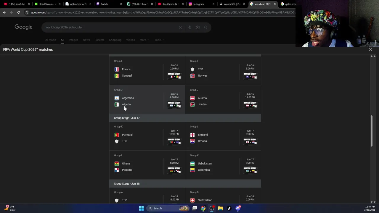Viewport: 379px width, 213px height.
Task: Click the Jordan flag icon
Action: (192, 104)
